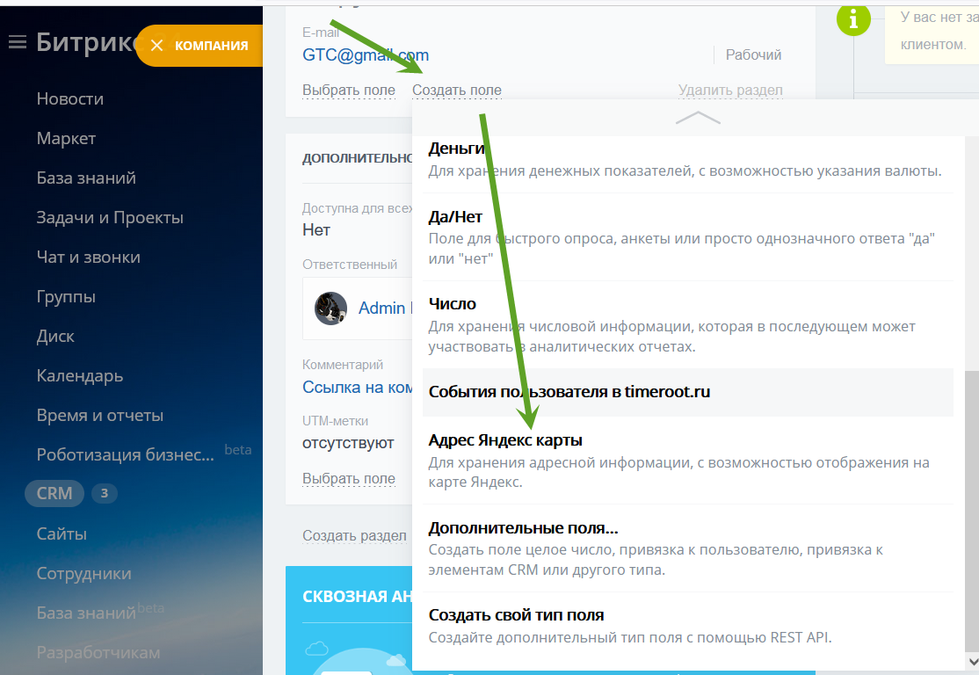979x675 pixels.
Task: Click the Нет value under Доступна для всех
Action: click(x=315, y=229)
